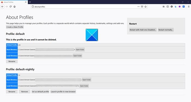
Task: Click the 'Profile: default-nightly' heading
Action: pos(20,69)
